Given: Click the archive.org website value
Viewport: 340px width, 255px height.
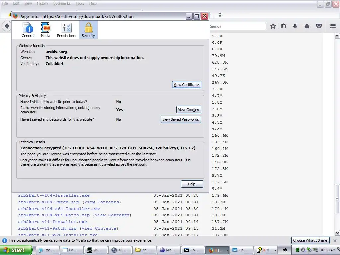Looking at the screenshot, I should tap(56, 52).
